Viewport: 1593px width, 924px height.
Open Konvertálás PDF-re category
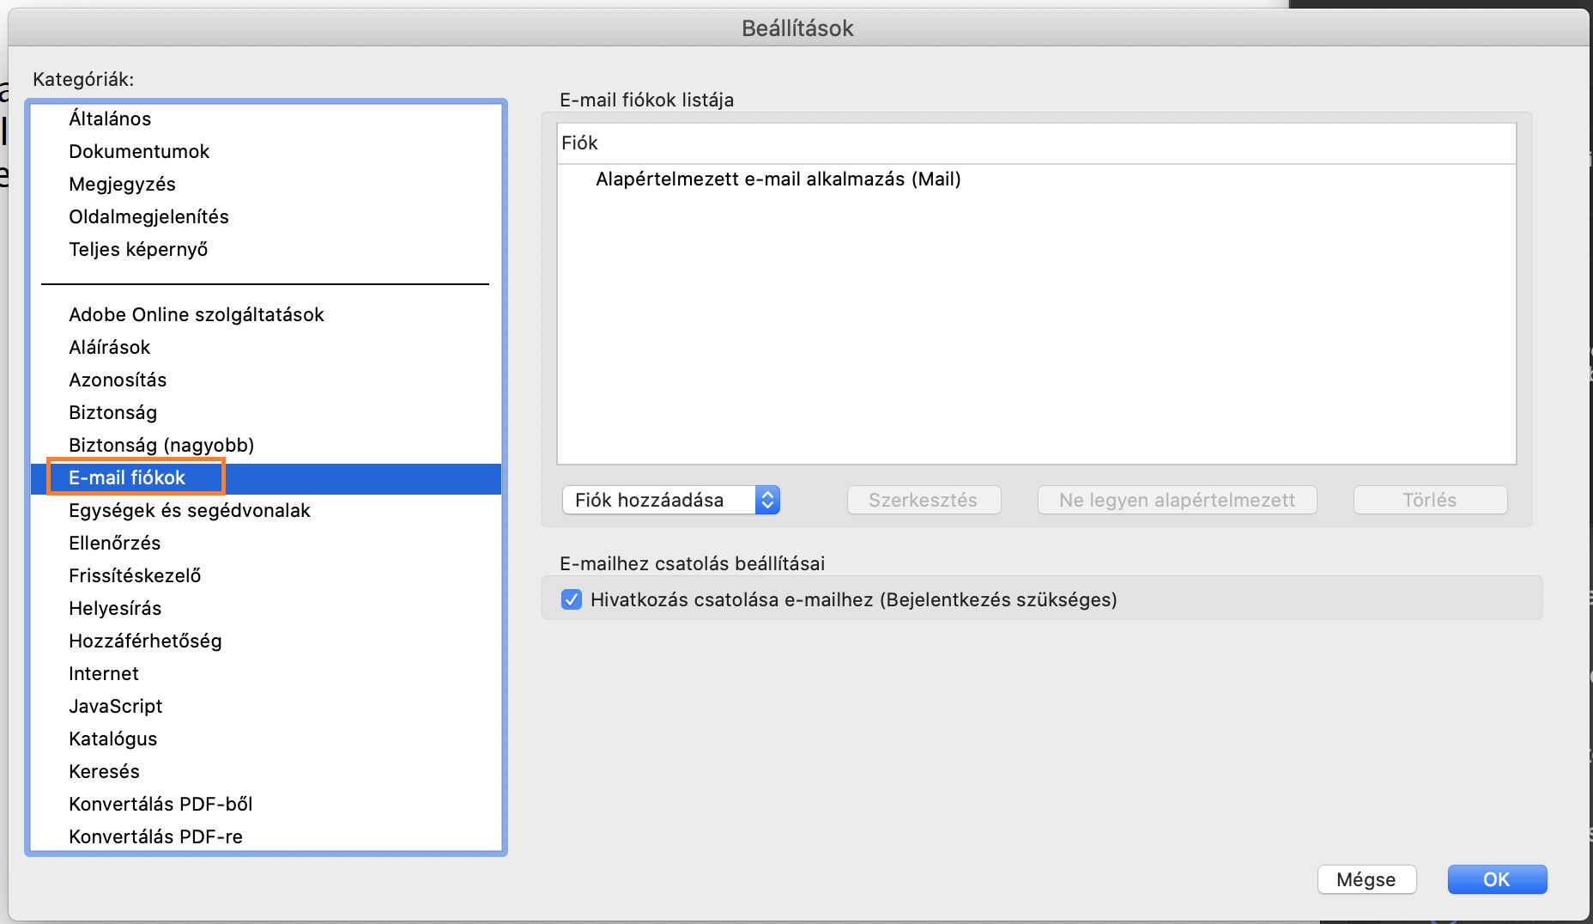click(266, 836)
